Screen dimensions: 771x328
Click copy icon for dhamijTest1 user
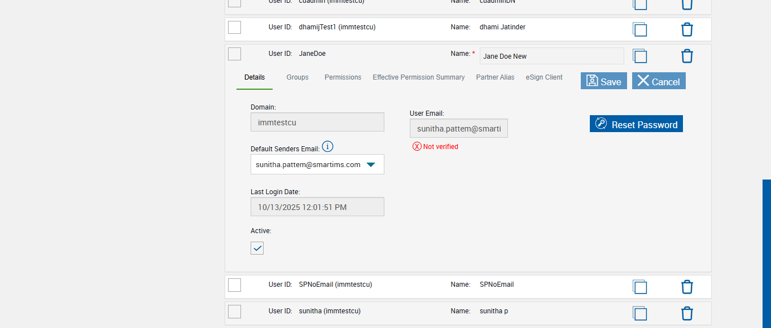pyautogui.click(x=640, y=29)
